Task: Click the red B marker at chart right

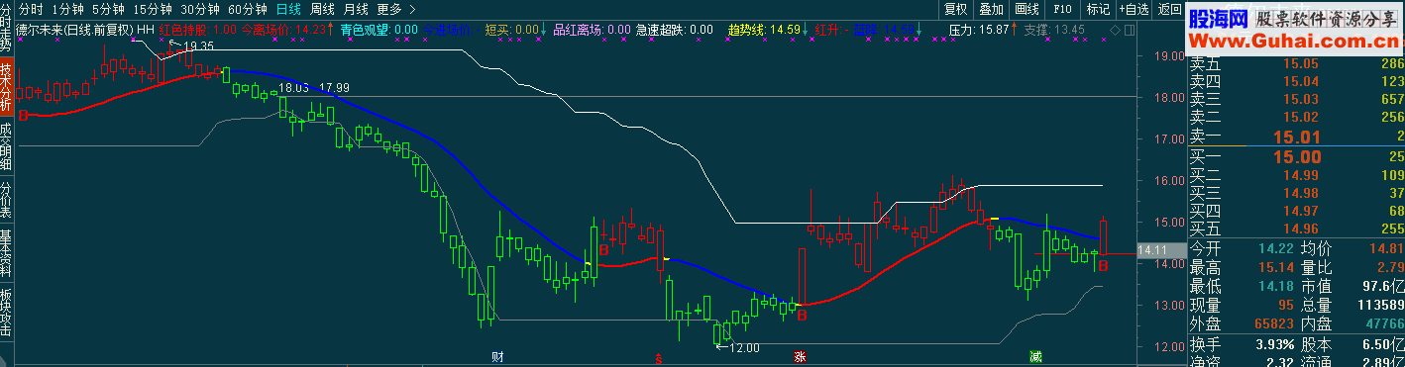Action: (1102, 265)
